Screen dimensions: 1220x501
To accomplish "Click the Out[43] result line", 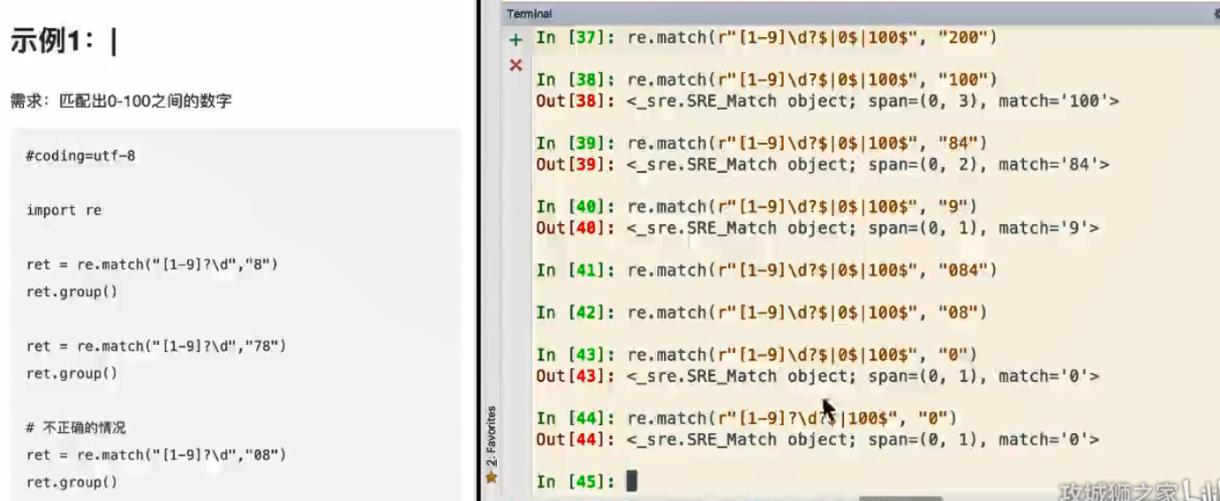I will [x=817, y=377].
